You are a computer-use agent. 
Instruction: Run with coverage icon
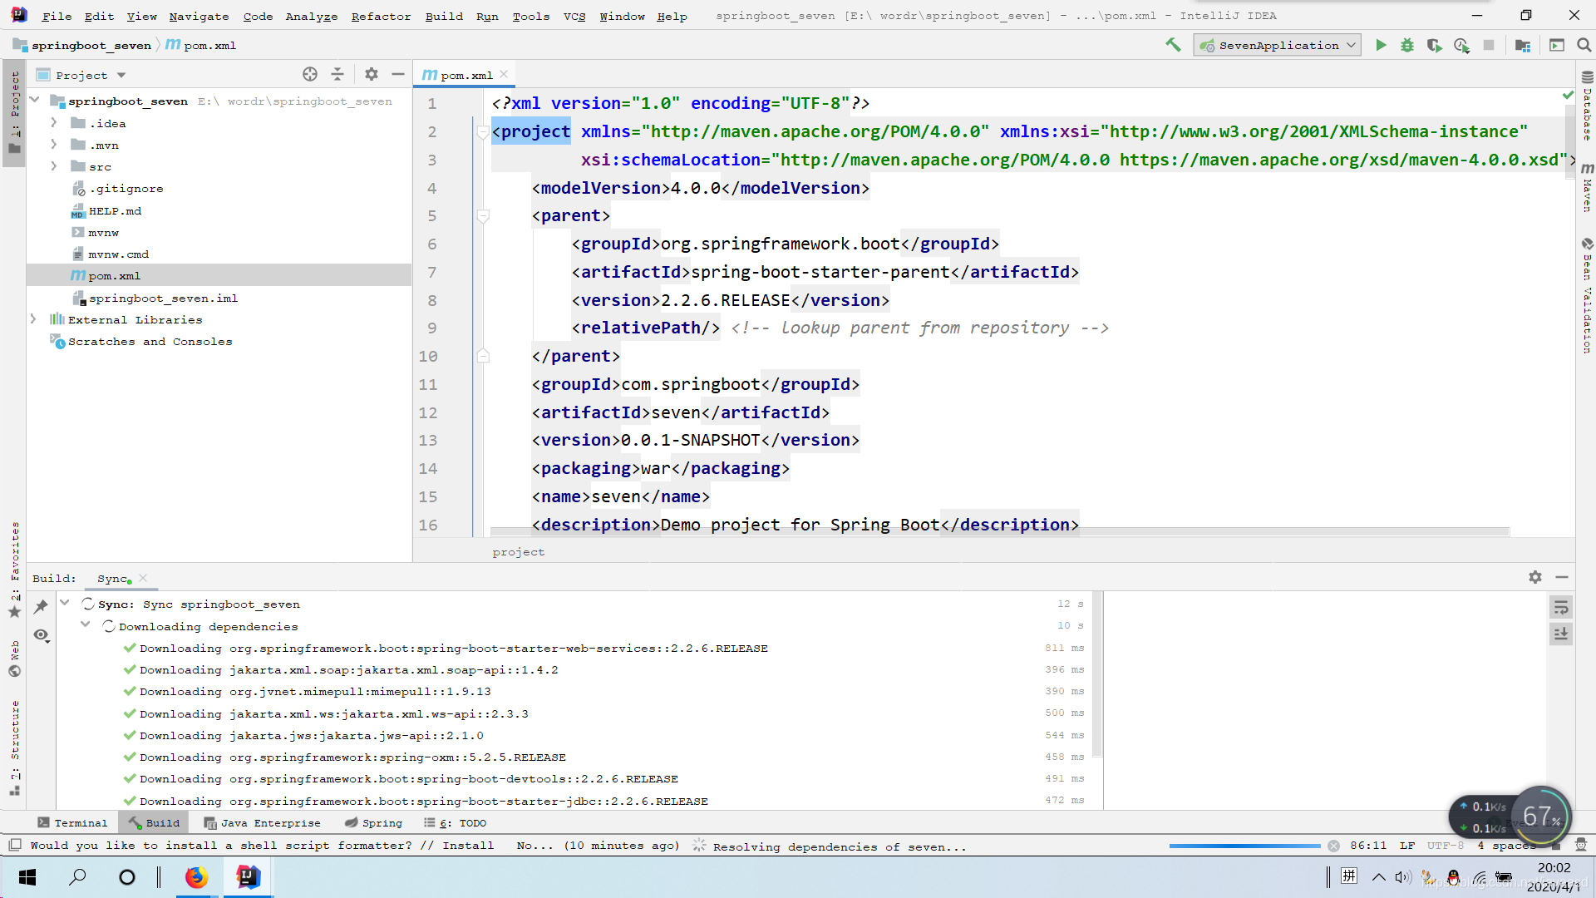coord(1434,45)
